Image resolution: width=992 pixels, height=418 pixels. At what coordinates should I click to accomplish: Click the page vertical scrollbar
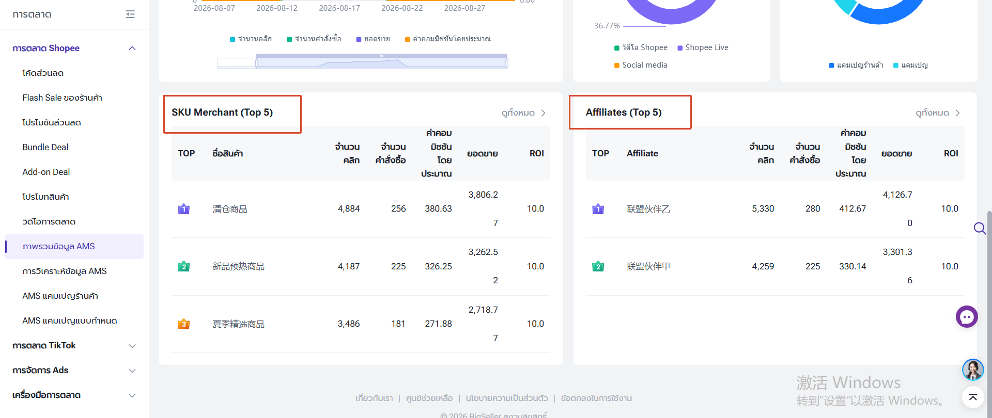click(x=989, y=289)
